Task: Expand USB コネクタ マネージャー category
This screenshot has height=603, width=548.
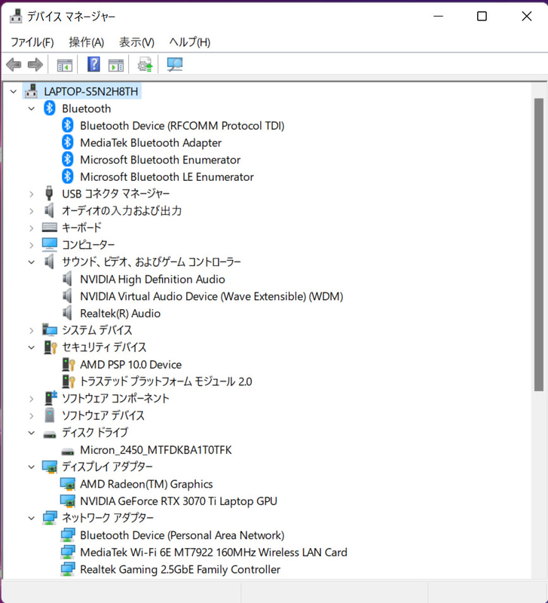Action: [32, 194]
